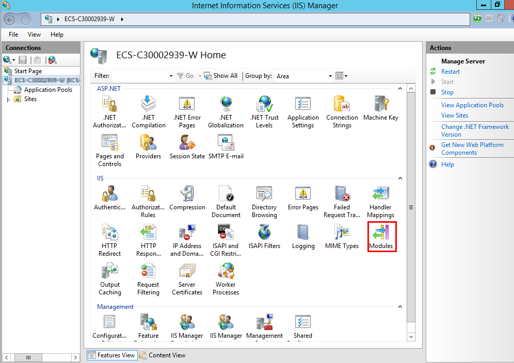Click Stop in Actions pane
This screenshot has width=514, height=363.
[x=447, y=92]
